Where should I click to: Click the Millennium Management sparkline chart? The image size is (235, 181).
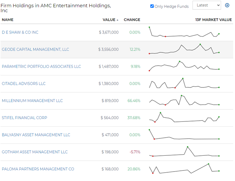point(184,100)
